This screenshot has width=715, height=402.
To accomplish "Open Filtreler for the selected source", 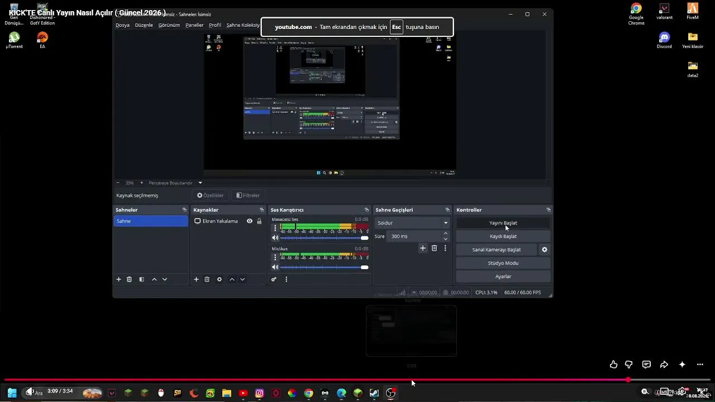I will click(248, 195).
